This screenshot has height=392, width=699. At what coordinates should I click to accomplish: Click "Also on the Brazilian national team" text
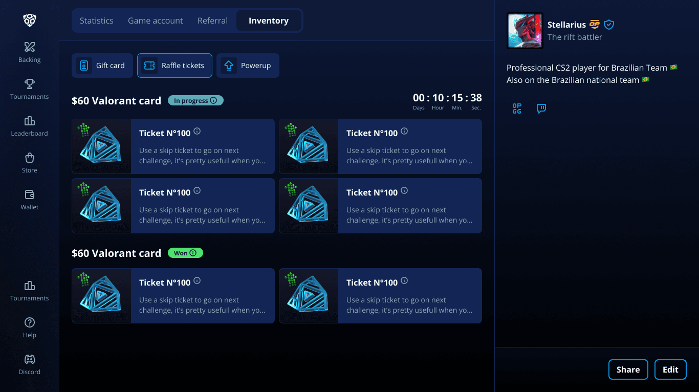point(573,80)
